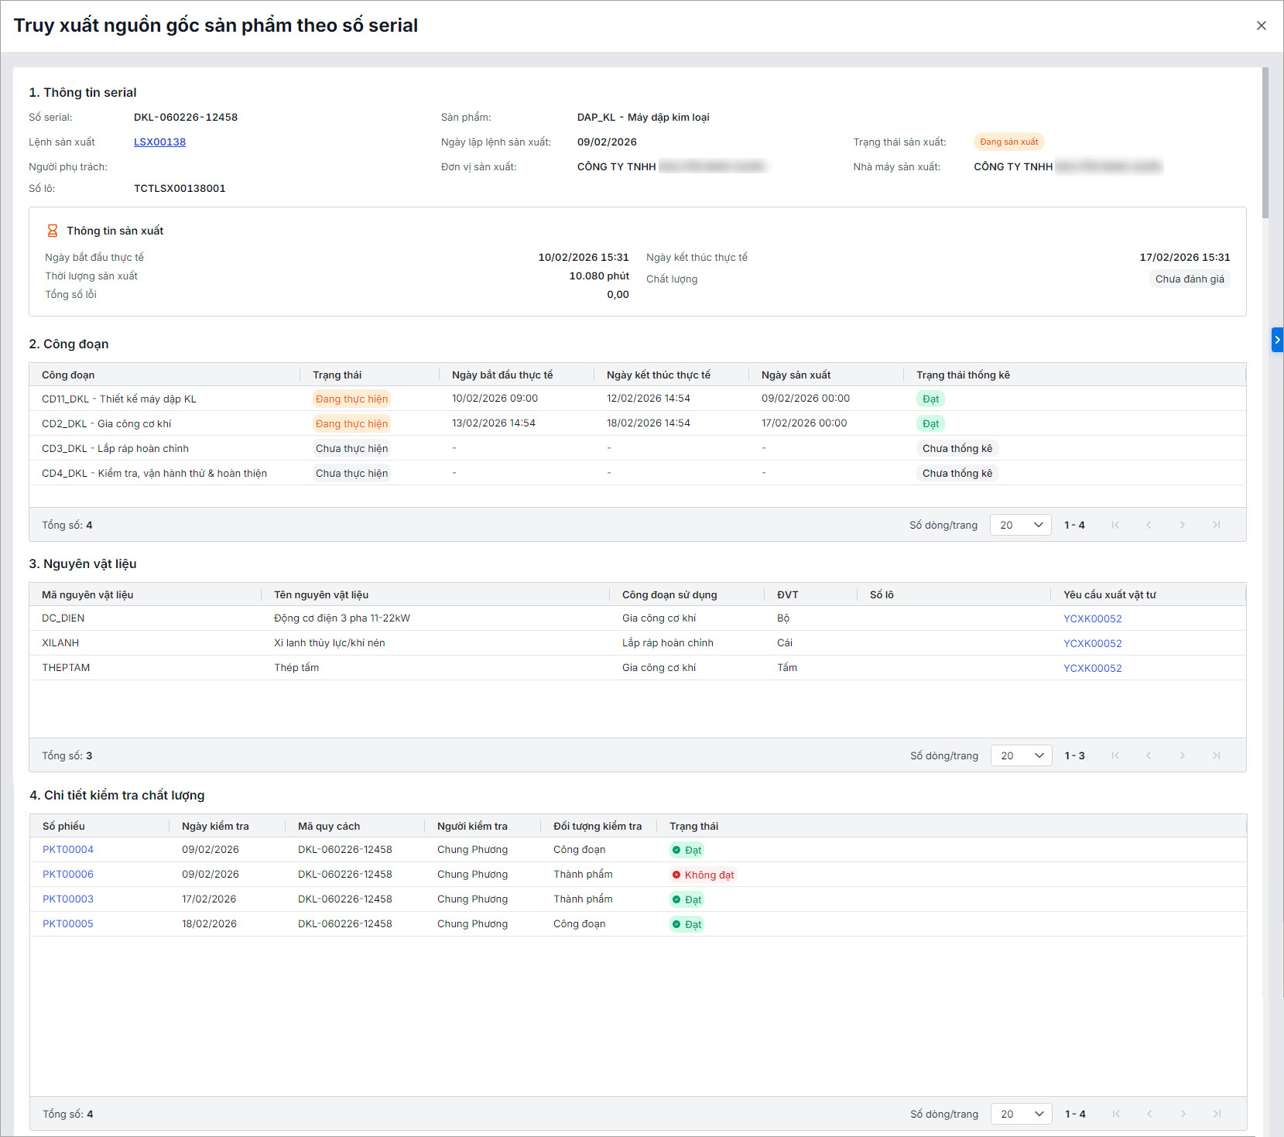Sort by Trạng thái thống kê column header
This screenshot has height=1137, width=1284.
[963, 375]
